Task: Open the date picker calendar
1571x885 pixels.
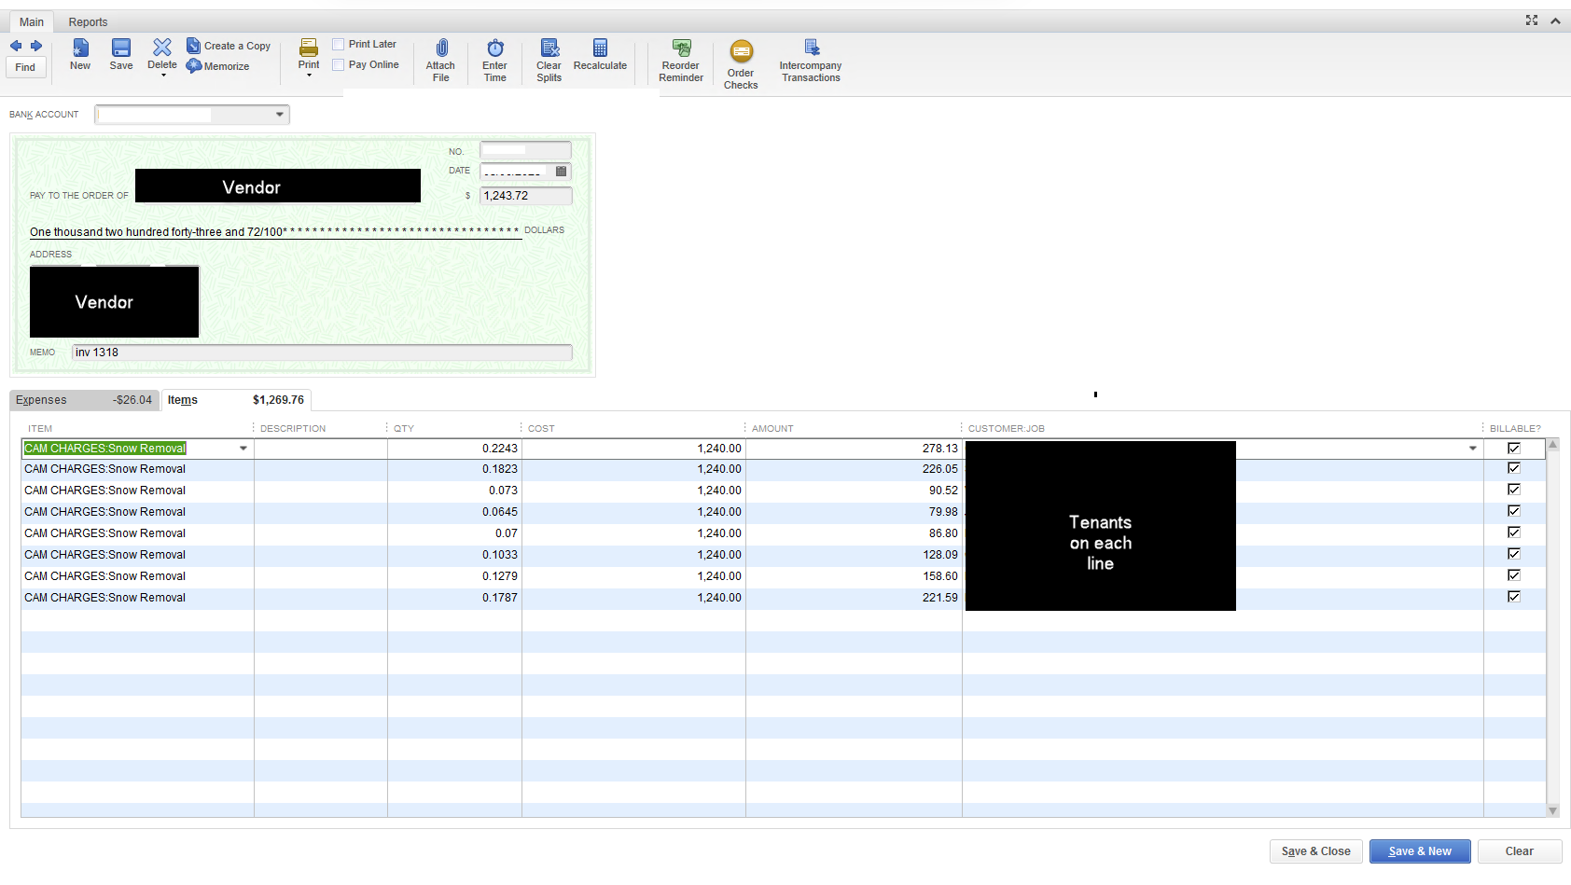Action: pos(562,172)
